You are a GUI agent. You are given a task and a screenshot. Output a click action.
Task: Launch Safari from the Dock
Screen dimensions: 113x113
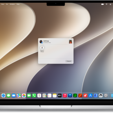(3, 95)
